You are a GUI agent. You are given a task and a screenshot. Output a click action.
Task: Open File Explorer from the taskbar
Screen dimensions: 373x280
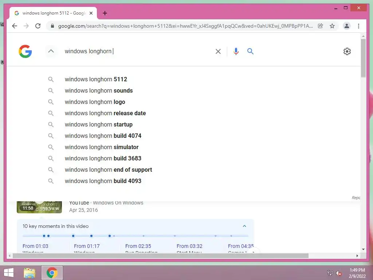coord(30,273)
